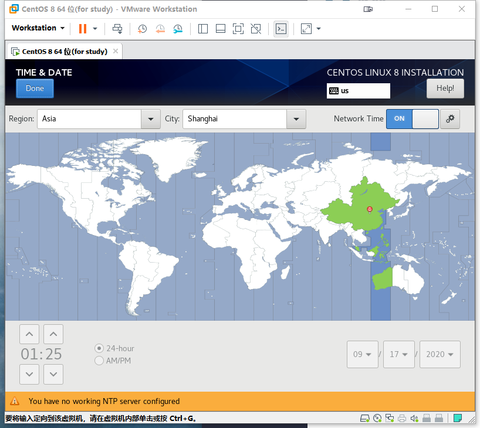Click the first USB device status icon
480x428 pixels.
(427, 418)
